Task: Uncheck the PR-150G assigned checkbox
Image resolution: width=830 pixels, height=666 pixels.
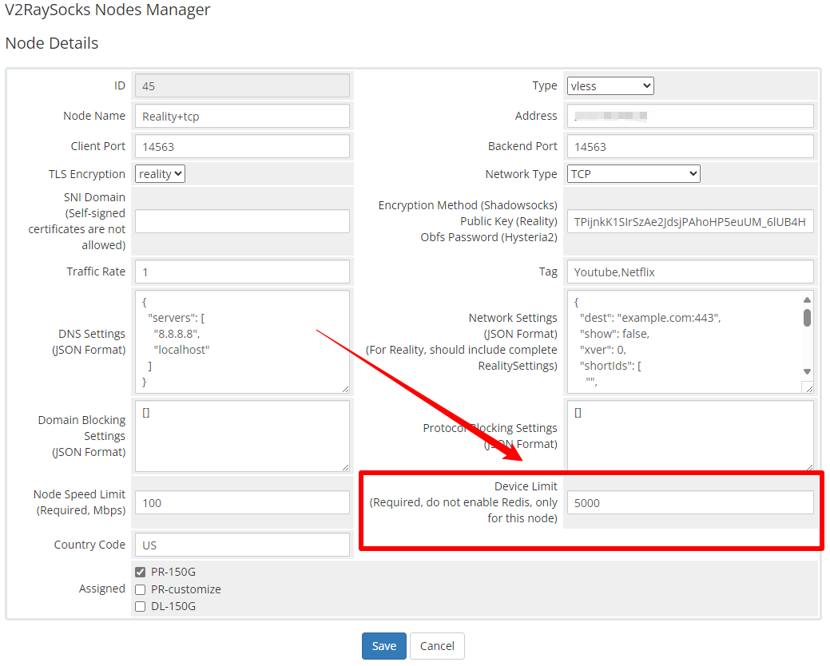Action: pos(141,572)
